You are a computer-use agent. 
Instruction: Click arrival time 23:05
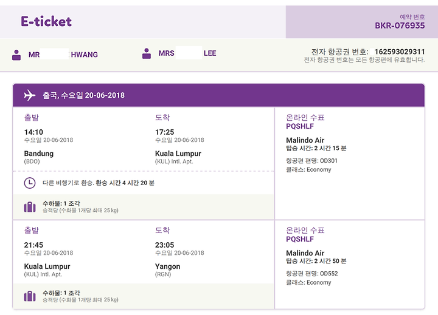point(164,245)
